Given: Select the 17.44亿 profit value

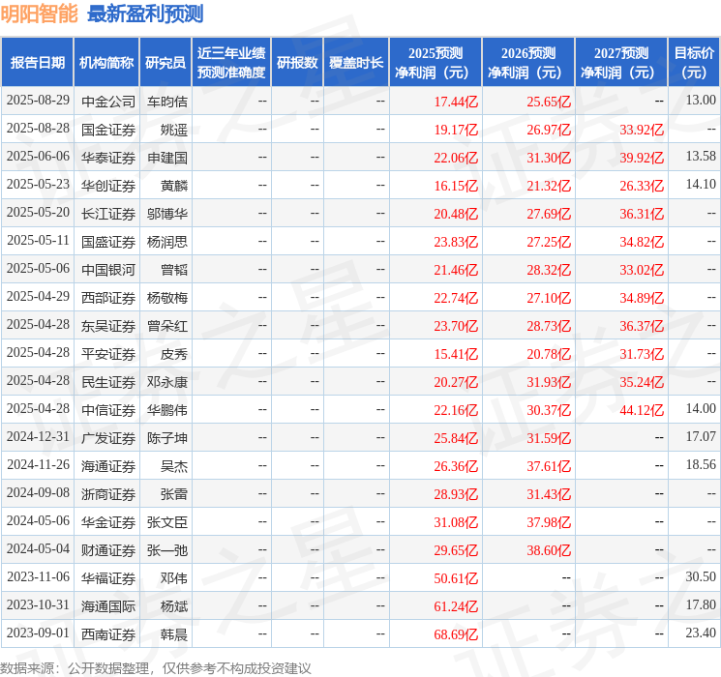Looking at the screenshot, I should point(456,102).
